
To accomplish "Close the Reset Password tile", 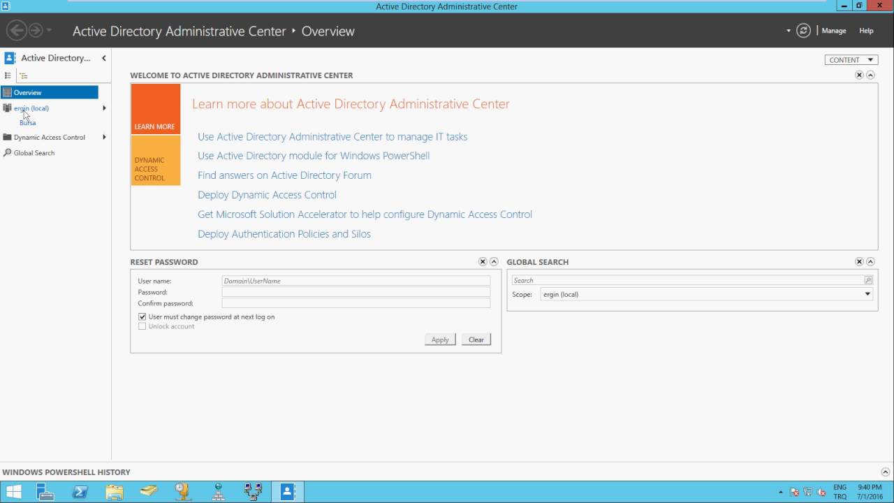I will tap(483, 261).
